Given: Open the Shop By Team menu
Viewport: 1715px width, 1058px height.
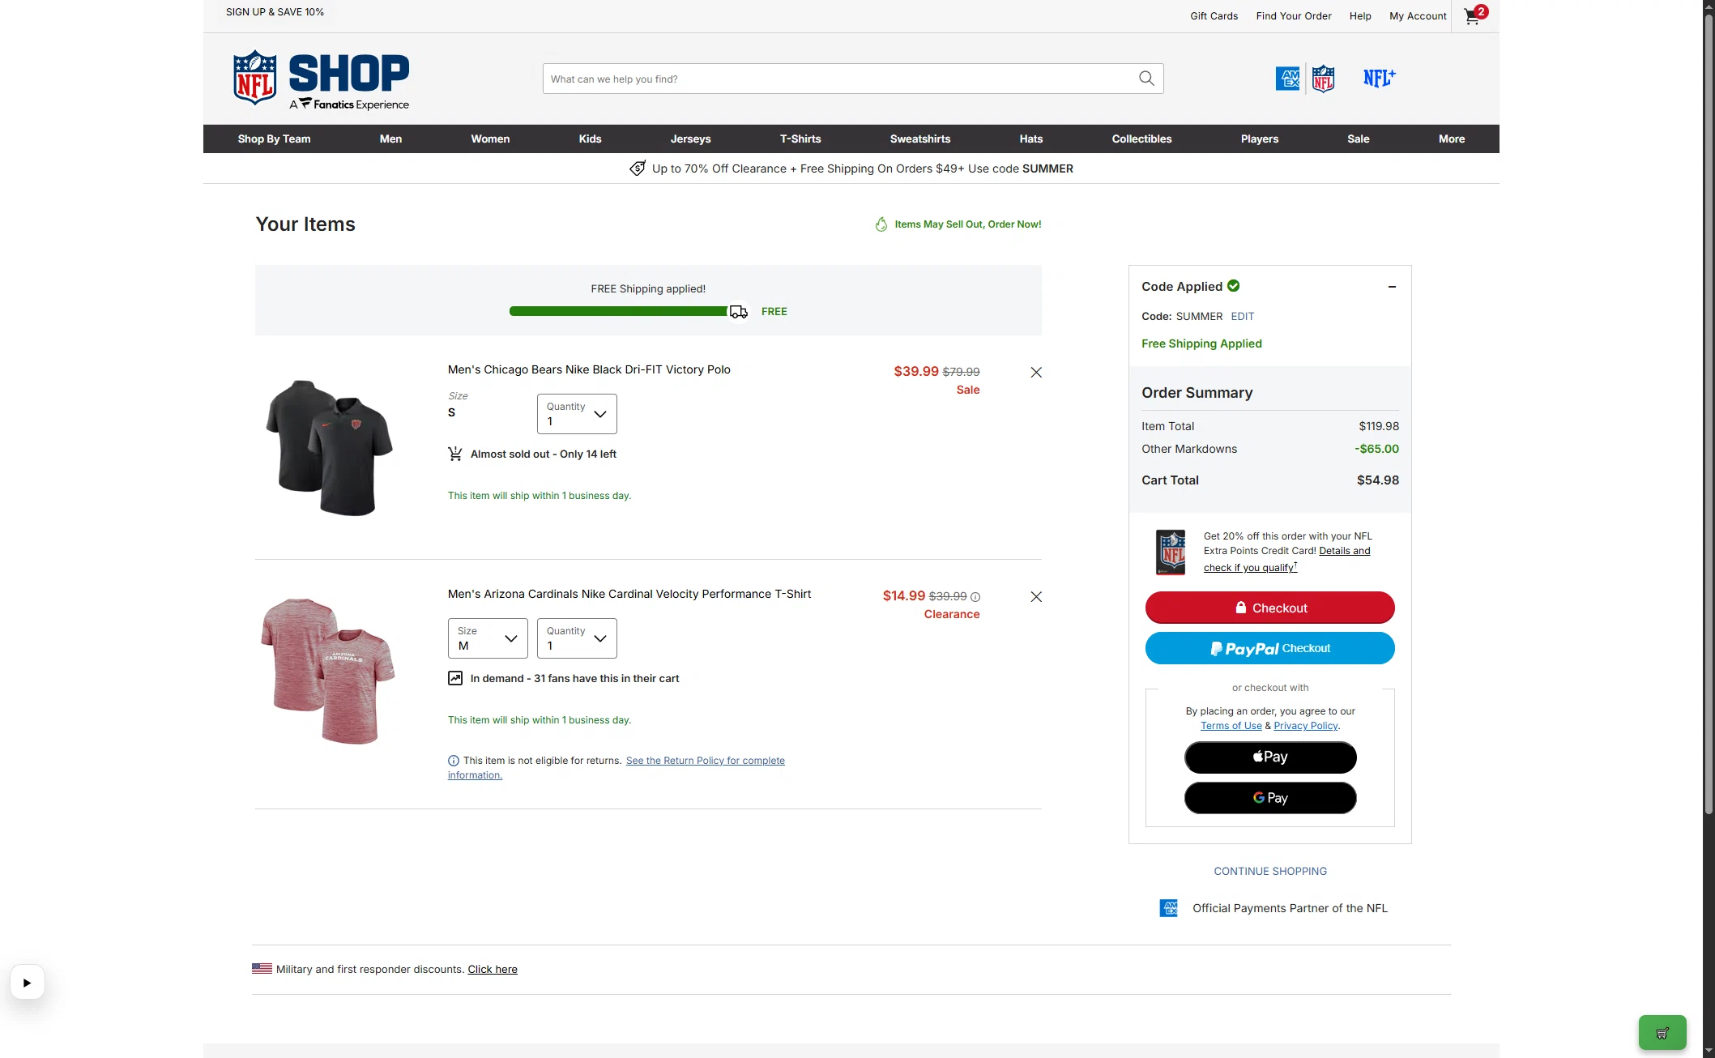Looking at the screenshot, I should [x=274, y=139].
